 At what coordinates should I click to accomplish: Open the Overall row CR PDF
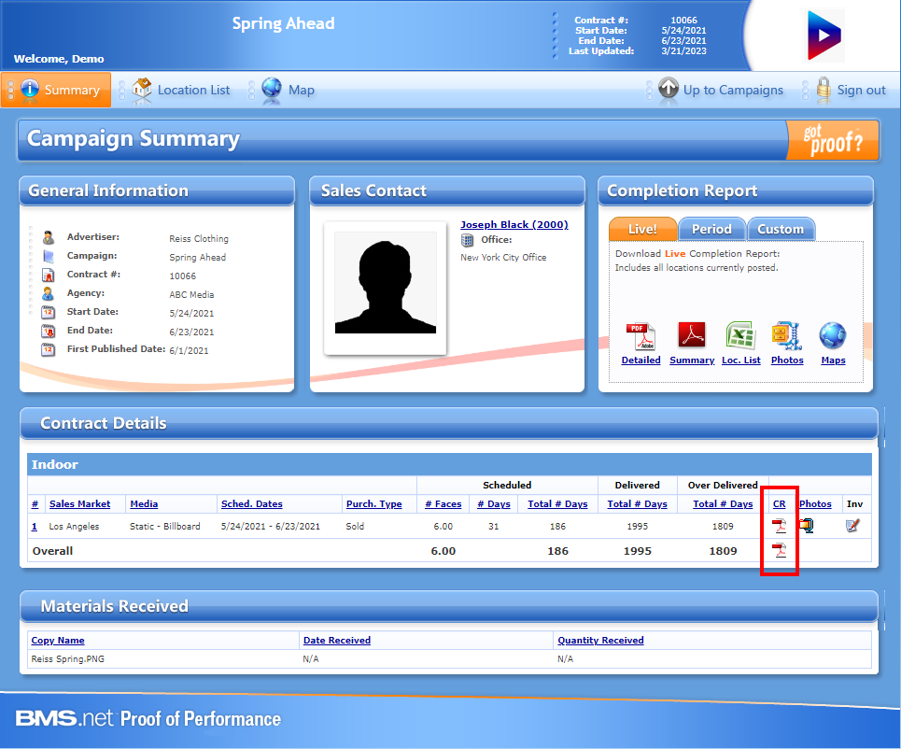(779, 550)
